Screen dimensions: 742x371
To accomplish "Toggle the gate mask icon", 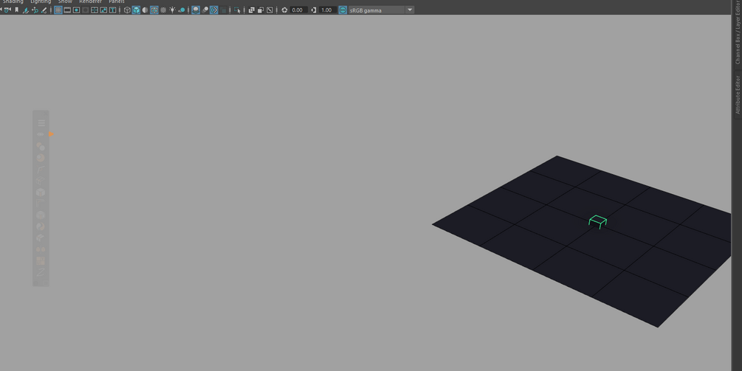I will point(85,10).
